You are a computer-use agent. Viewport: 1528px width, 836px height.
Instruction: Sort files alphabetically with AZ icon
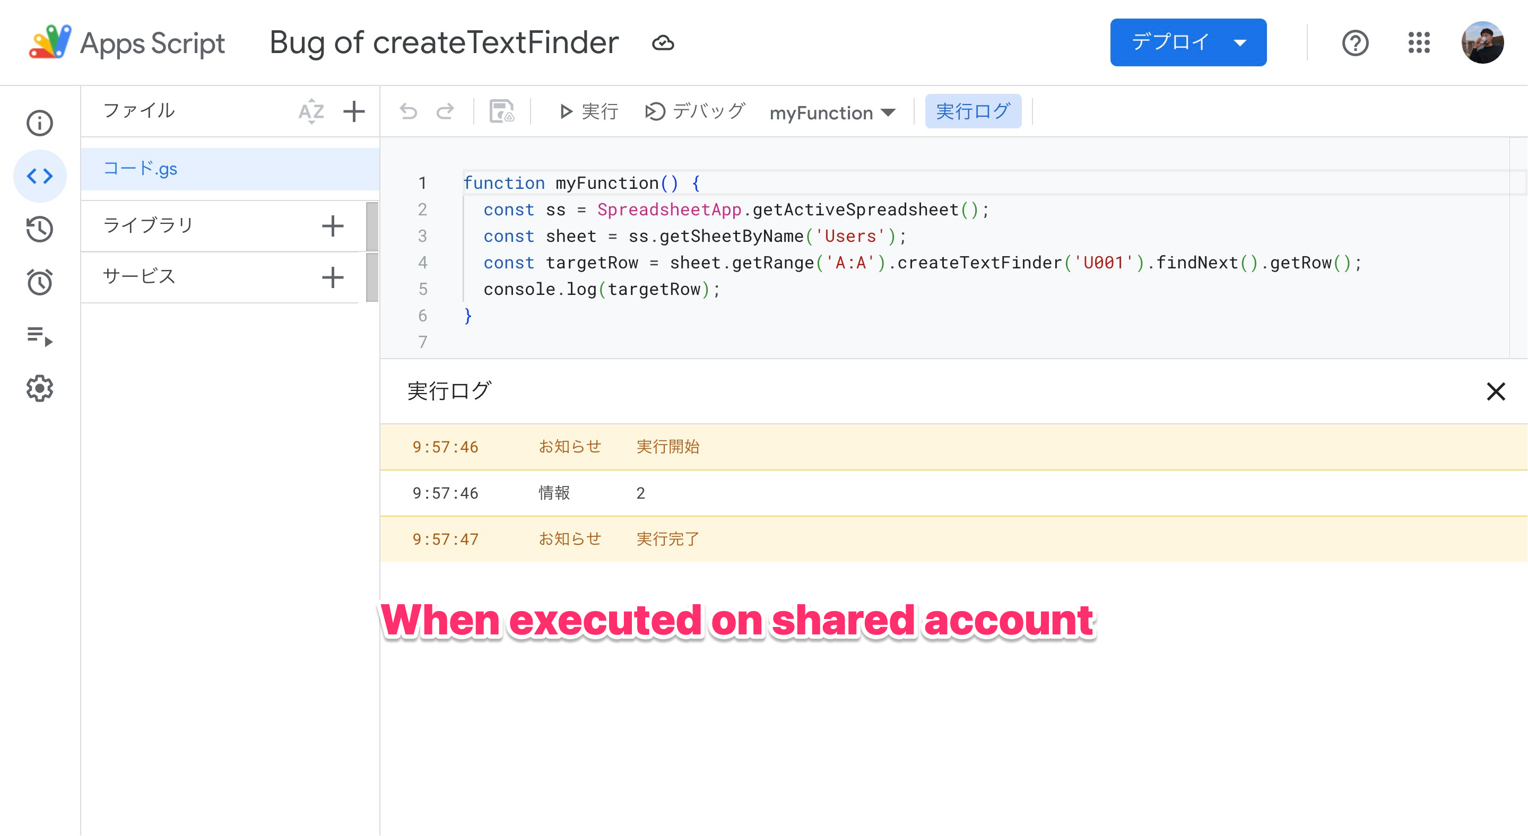(311, 111)
